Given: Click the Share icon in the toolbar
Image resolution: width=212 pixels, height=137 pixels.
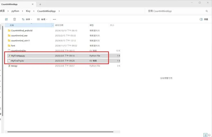Looking at the screenshot, I should [6, 19].
